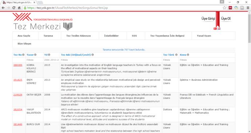Click the English flag language icon

point(219,29)
